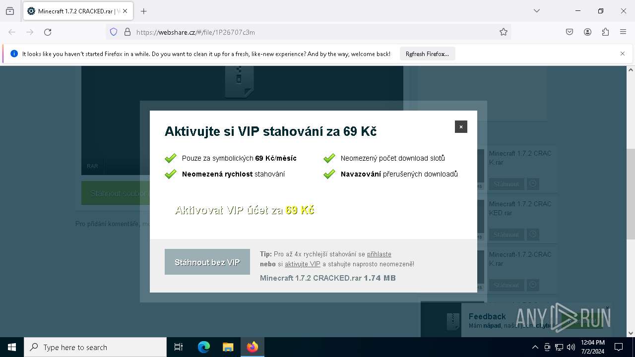Open Task View on the taskbar
The width and height of the screenshot is (635, 357).
pyautogui.click(x=179, y=347)
